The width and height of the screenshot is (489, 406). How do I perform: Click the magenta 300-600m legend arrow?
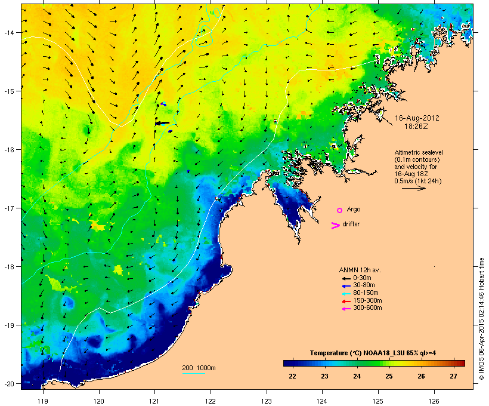point(346,309)
